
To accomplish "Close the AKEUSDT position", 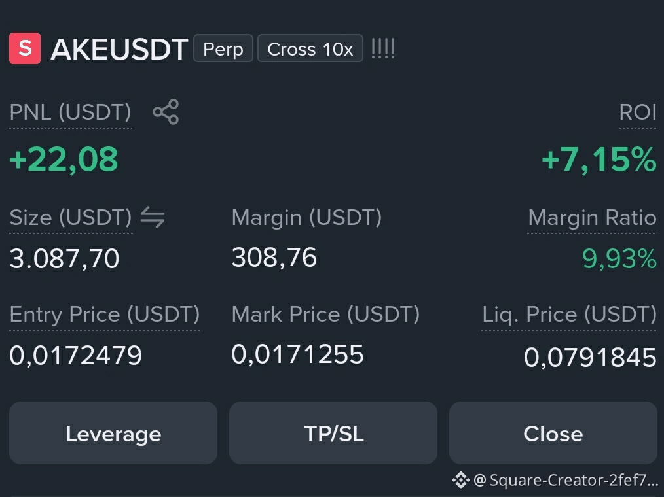I will [553, 433].
